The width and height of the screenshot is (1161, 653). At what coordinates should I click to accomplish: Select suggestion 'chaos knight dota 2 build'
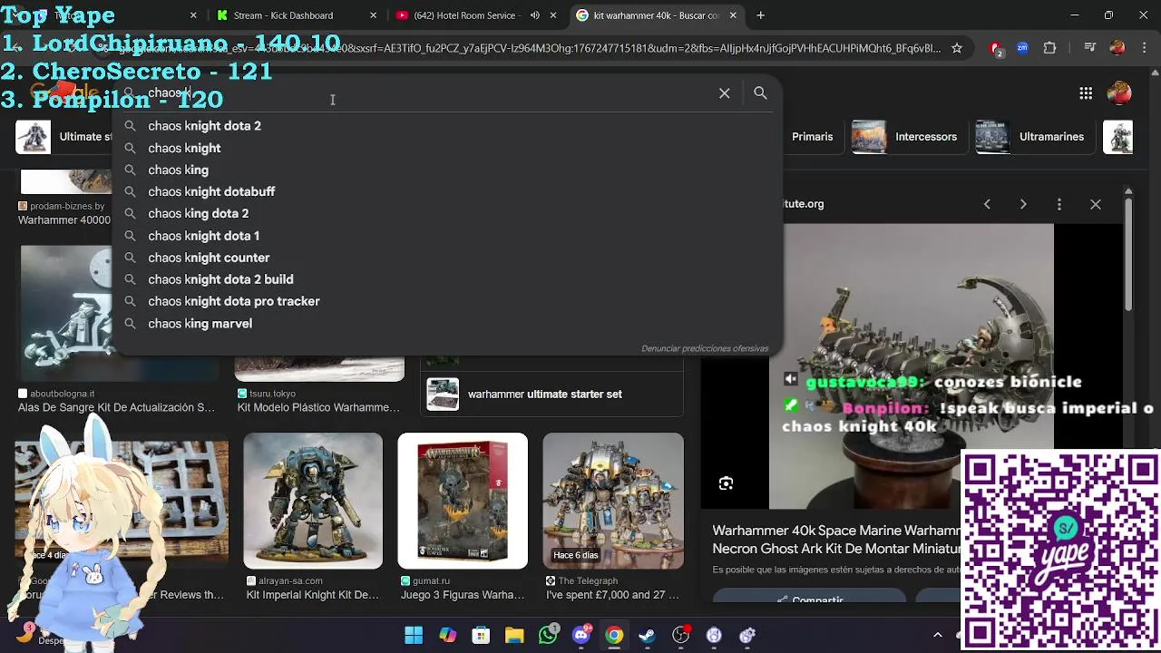(446, 279)
